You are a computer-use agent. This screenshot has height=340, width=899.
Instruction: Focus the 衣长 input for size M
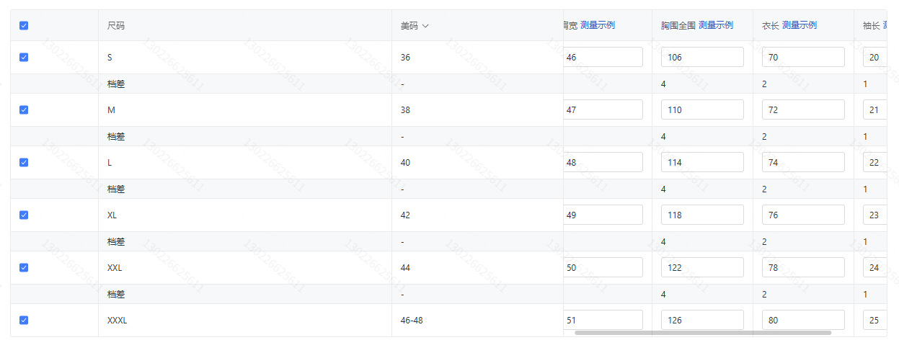pyautogui.click(x=802, y=110)
